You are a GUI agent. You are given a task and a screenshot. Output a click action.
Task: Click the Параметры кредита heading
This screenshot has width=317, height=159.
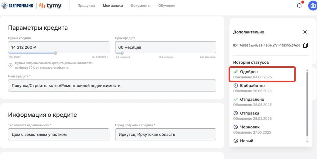point(38,28)
